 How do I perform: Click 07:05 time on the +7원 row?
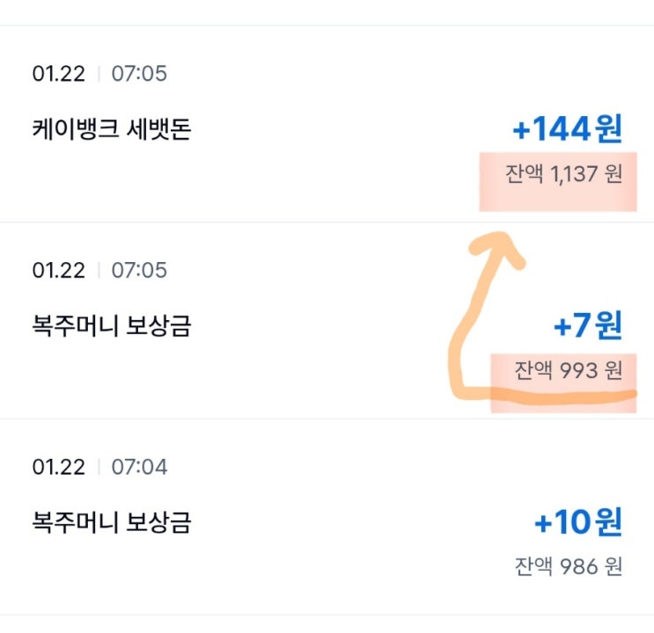(139, 270)
